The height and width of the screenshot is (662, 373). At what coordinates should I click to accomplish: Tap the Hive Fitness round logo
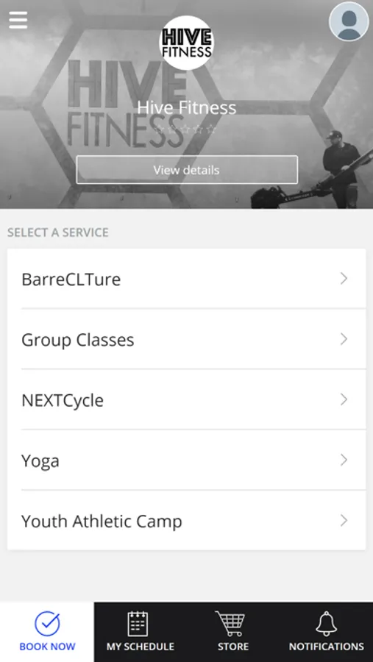coord(186,43)
